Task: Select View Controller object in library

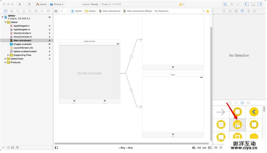Action: (237, 112)
